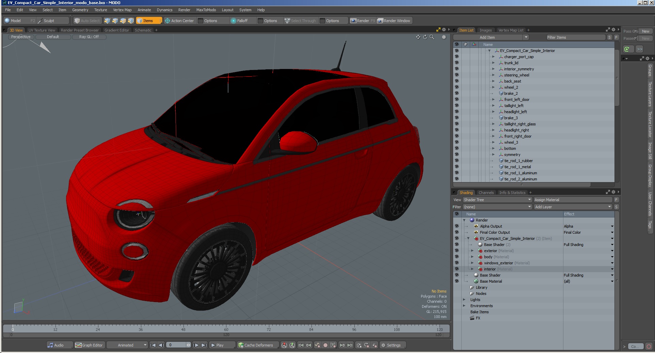655x353 pixels.
Task: Open Animated keying mode dropdown
Action: coord(127,345)
